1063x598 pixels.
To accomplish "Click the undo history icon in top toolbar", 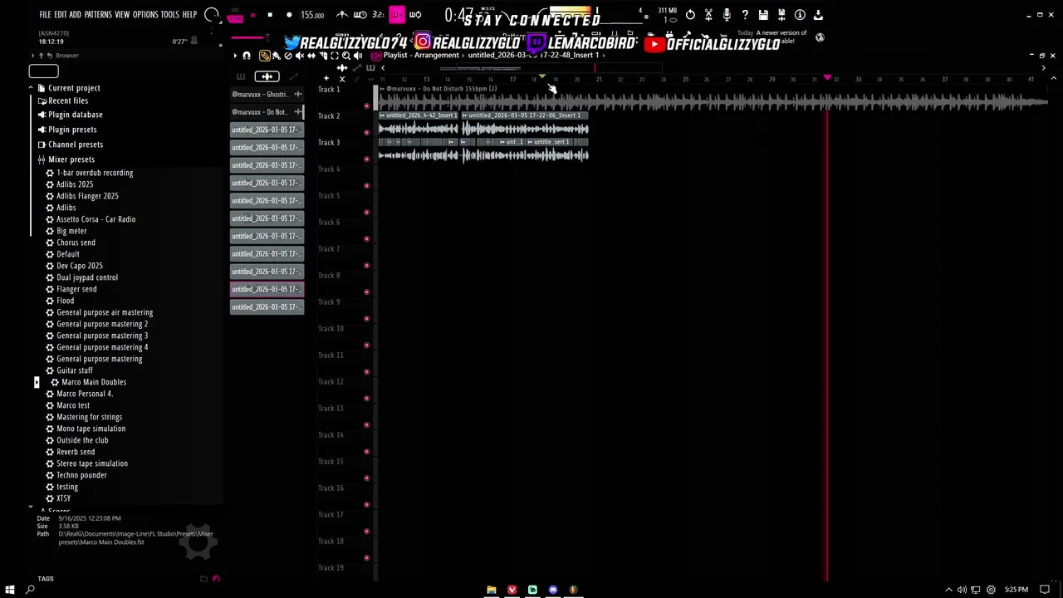I will pyautogui.click(x=690, y=15).
